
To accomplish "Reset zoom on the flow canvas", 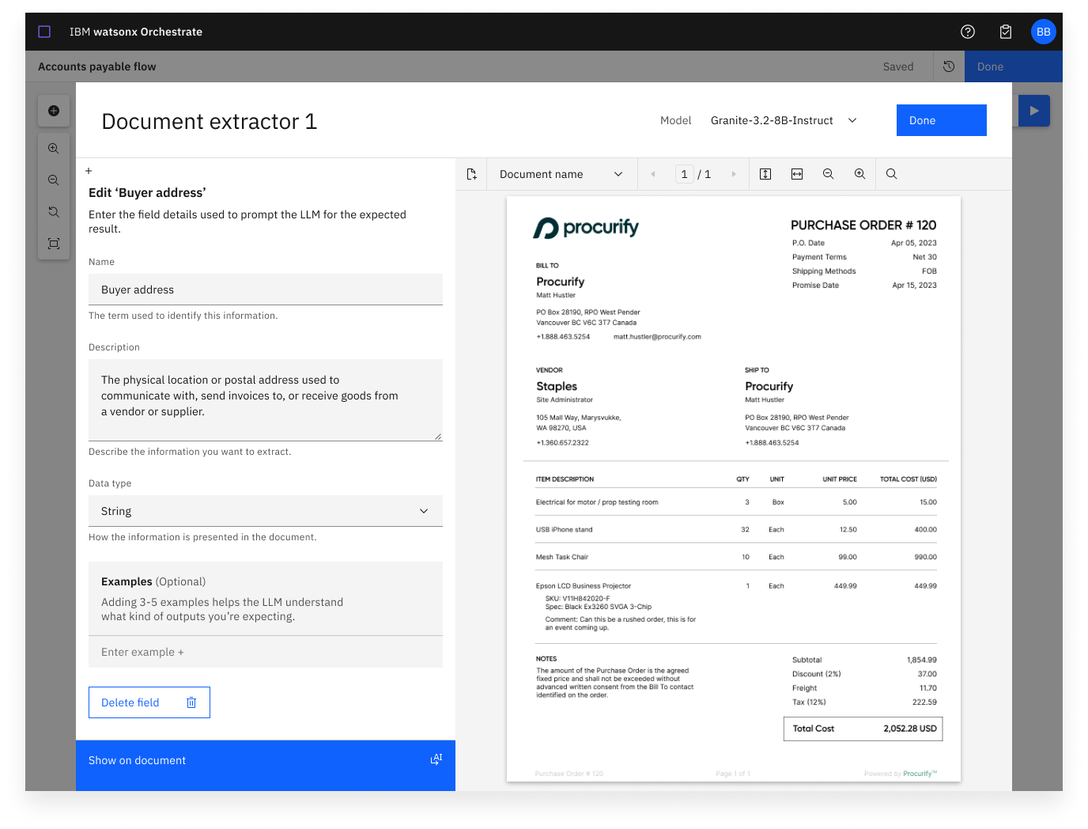I will pos(54,212).
